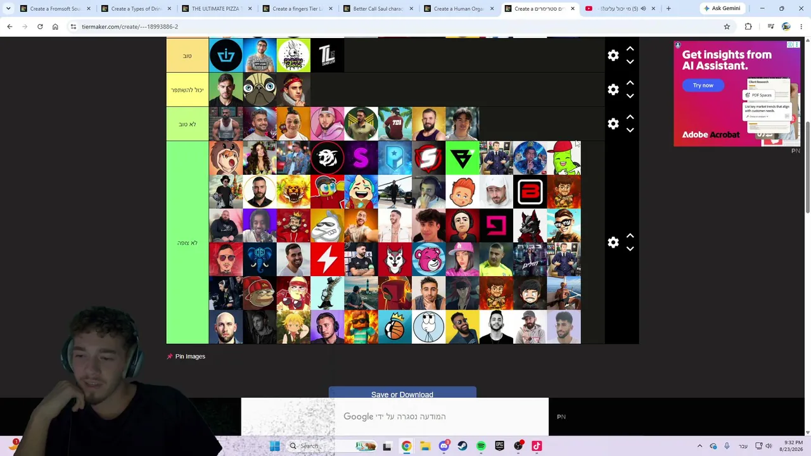
Task: Select the TL logo thumbnail
Action: pos(328,56)
